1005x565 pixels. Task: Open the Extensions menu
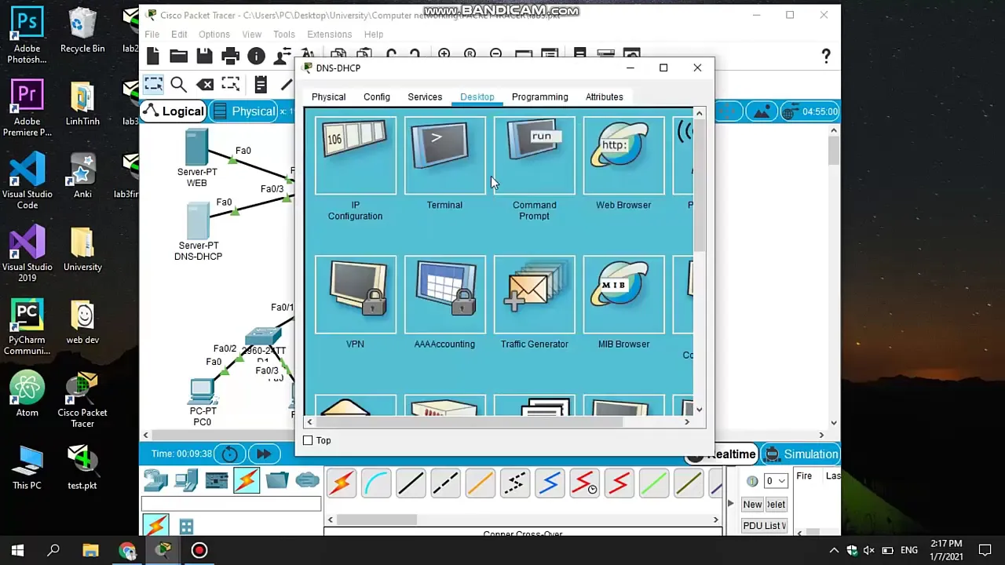[329, 35]
